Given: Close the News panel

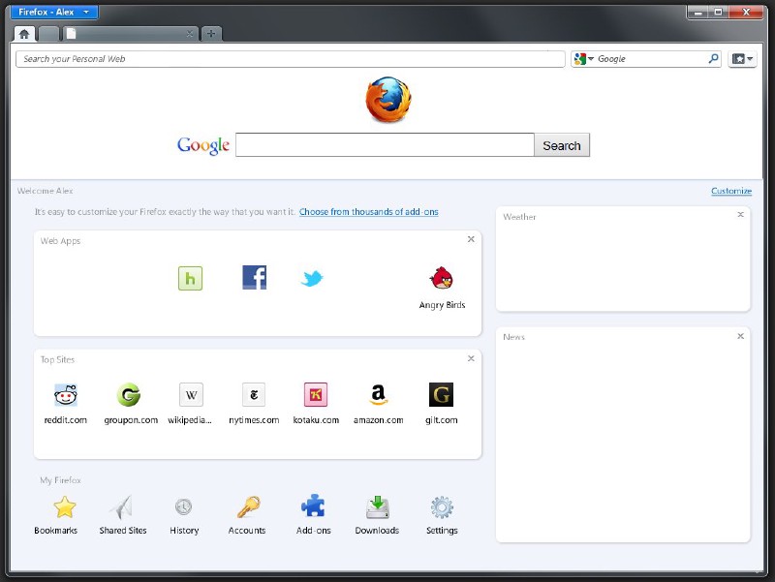Looking at the screenshot, I should pos(740,336).
